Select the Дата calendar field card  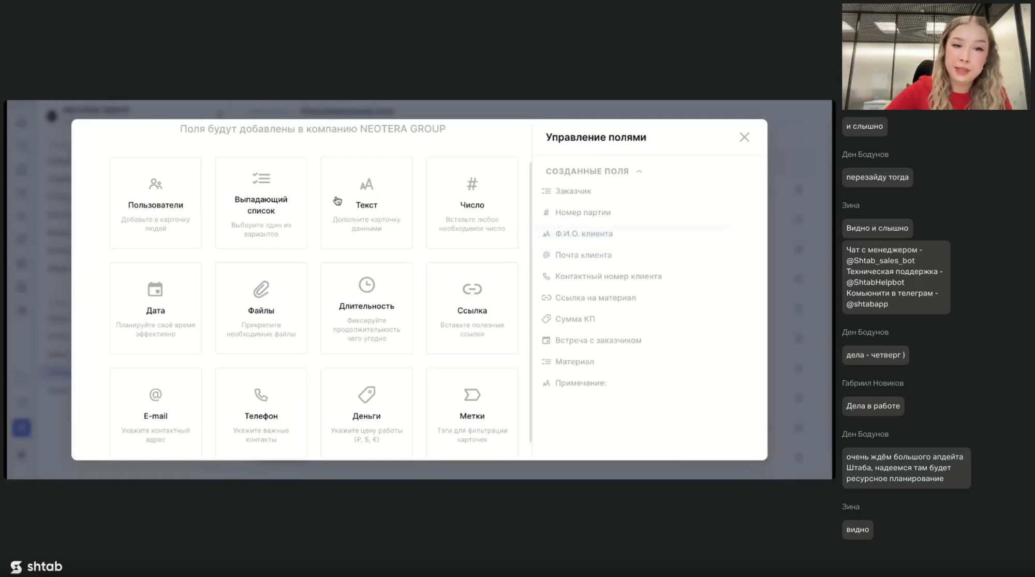pyautogui.click(x=155, y=308)
